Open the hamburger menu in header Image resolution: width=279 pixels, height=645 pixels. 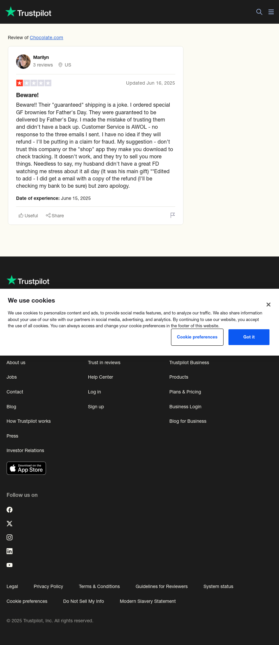pyautogui.click(x=271, y=12)
